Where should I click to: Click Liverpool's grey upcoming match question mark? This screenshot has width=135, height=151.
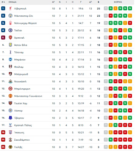pyautogui.click(x=106, y=9)
